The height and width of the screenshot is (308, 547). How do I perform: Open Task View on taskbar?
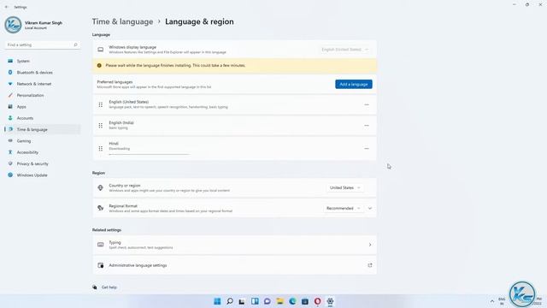click(242, 301)
